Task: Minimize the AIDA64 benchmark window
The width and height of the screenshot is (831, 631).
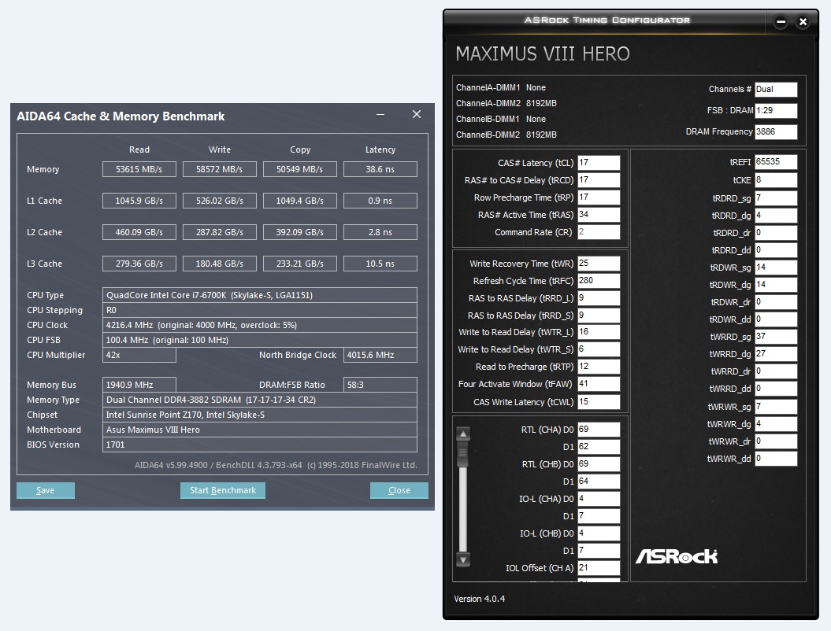Action: click(x=380, y=115)
